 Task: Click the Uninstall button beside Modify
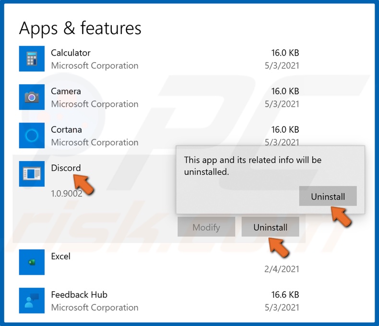point(270,227)
